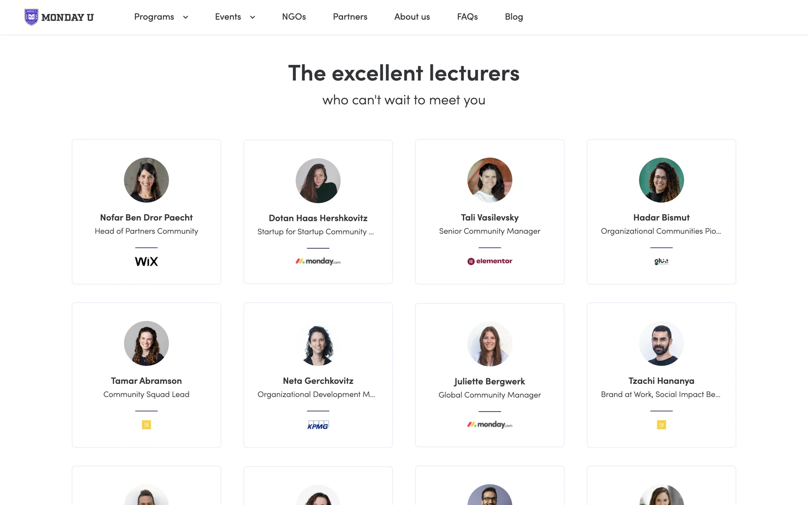Click the elementor logo on Tali's card
Screen dimensions: 808x505
tap(490, 261)
